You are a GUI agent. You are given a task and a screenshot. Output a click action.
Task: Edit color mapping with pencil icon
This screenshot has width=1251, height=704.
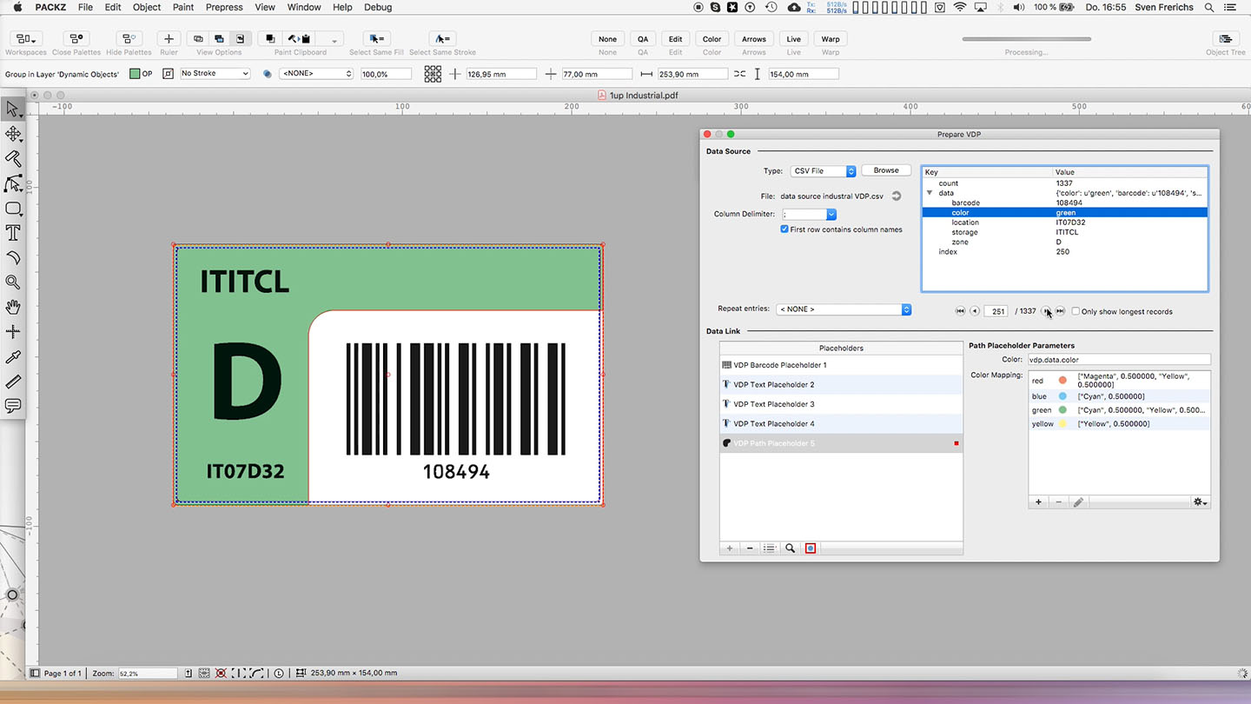tap(1078, 502)
